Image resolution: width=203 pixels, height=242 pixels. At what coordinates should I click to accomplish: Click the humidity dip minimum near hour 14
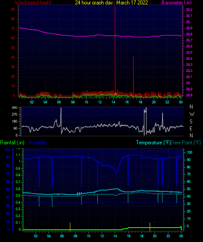(x=116, y=172)
